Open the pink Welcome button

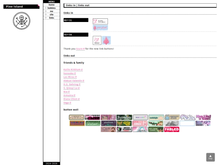pos(140,123)
